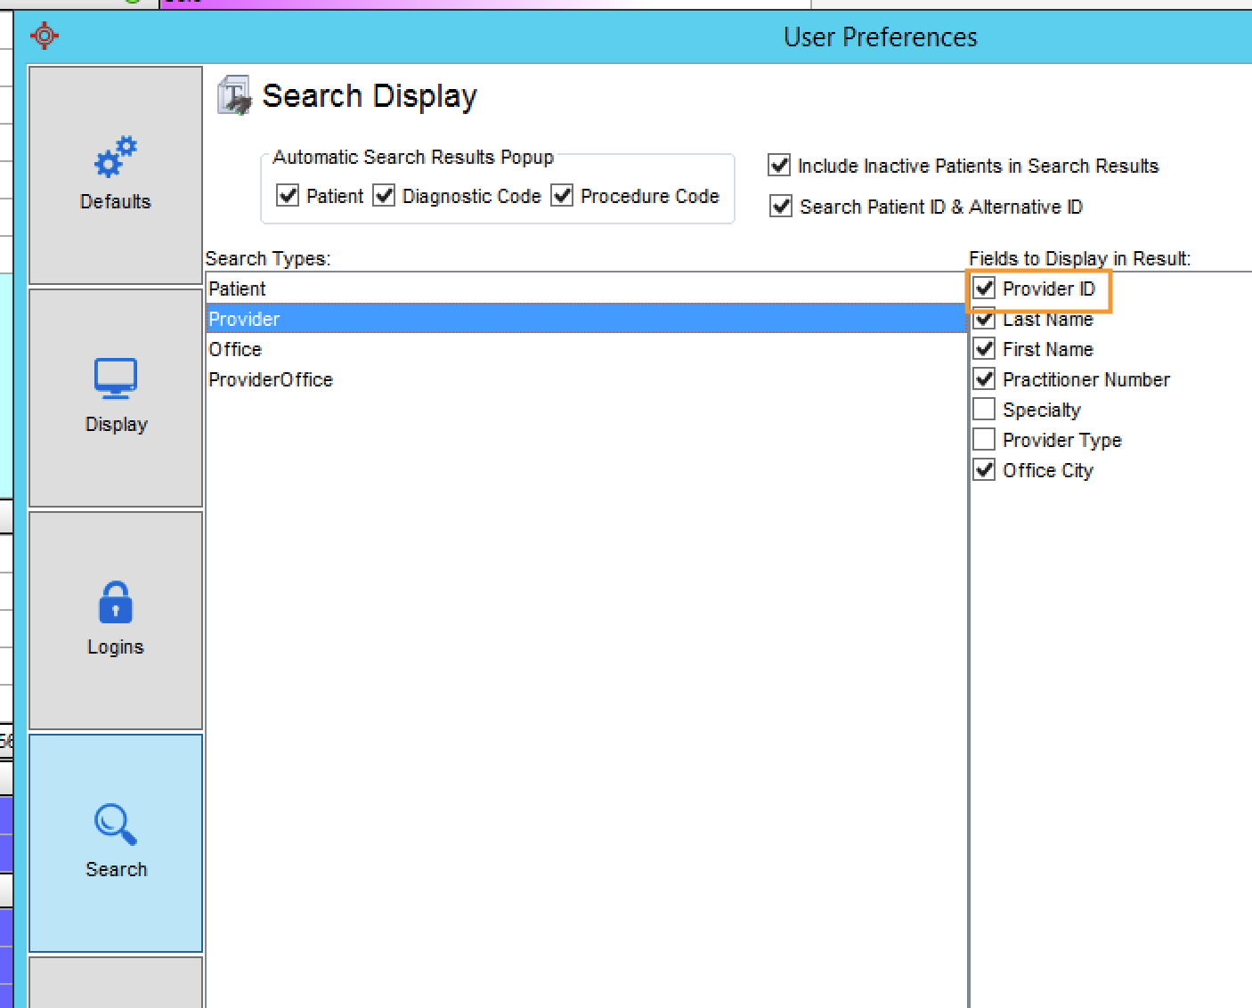Disable Include Inactive Patients in Search Results
The width and height of the screenshot is (1252, 1008).
(779, 165)
